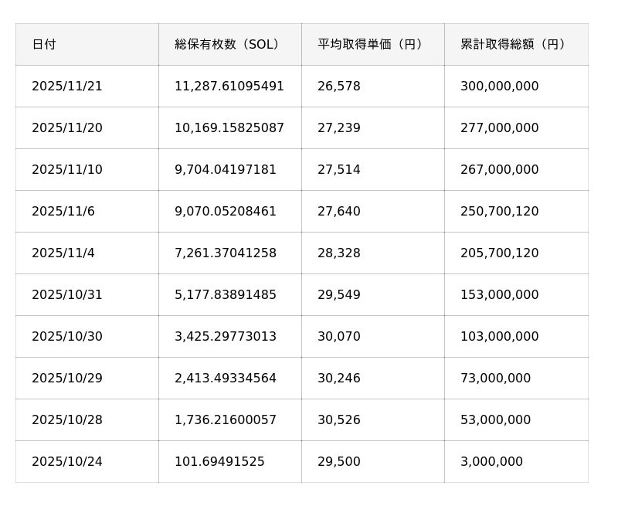Select the 2025/11/10 date cell
This screenshot has width=618, height=506.
coord(67,170)
